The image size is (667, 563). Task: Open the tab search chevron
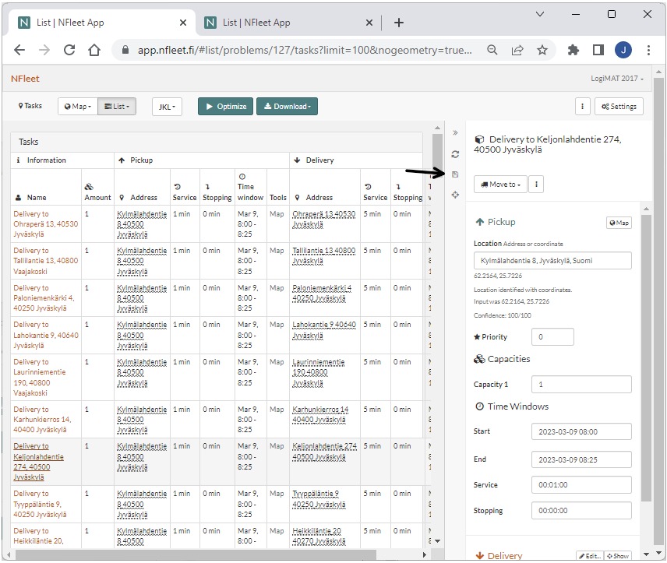[540, 14]
